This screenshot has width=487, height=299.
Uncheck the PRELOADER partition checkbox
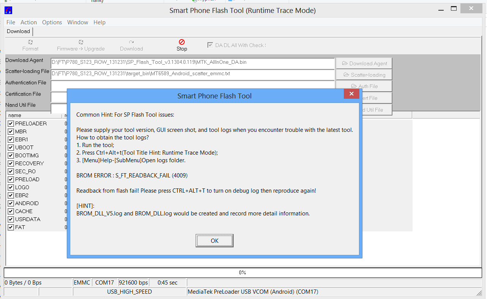tap(11, 123)
